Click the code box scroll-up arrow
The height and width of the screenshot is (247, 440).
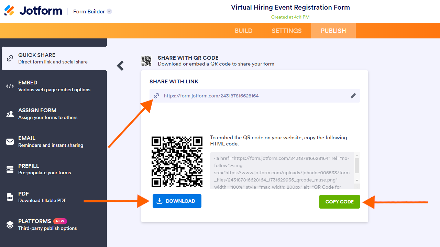357,155
